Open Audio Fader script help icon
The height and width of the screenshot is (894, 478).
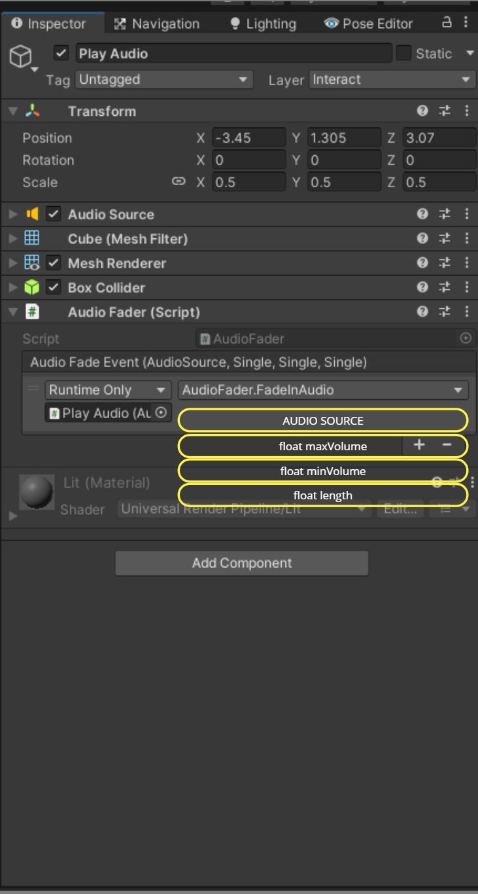(422, 312)
